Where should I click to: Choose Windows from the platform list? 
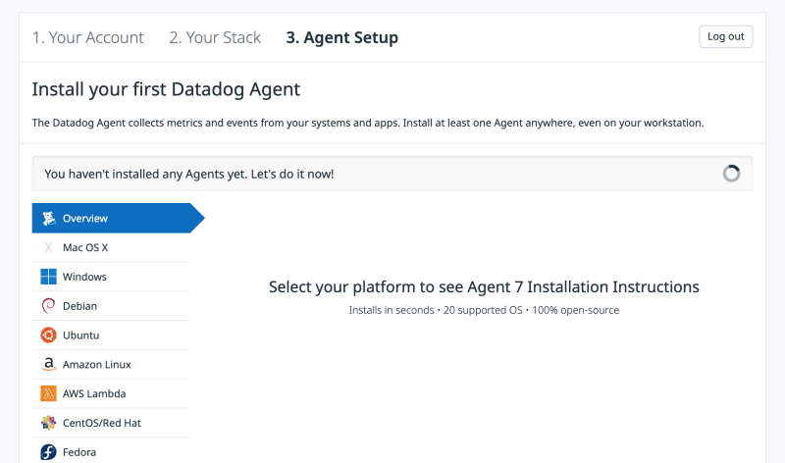(x=111, y=277)
